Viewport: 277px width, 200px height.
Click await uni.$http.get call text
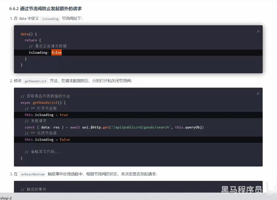pyautogui.click(x=89, y=127)
